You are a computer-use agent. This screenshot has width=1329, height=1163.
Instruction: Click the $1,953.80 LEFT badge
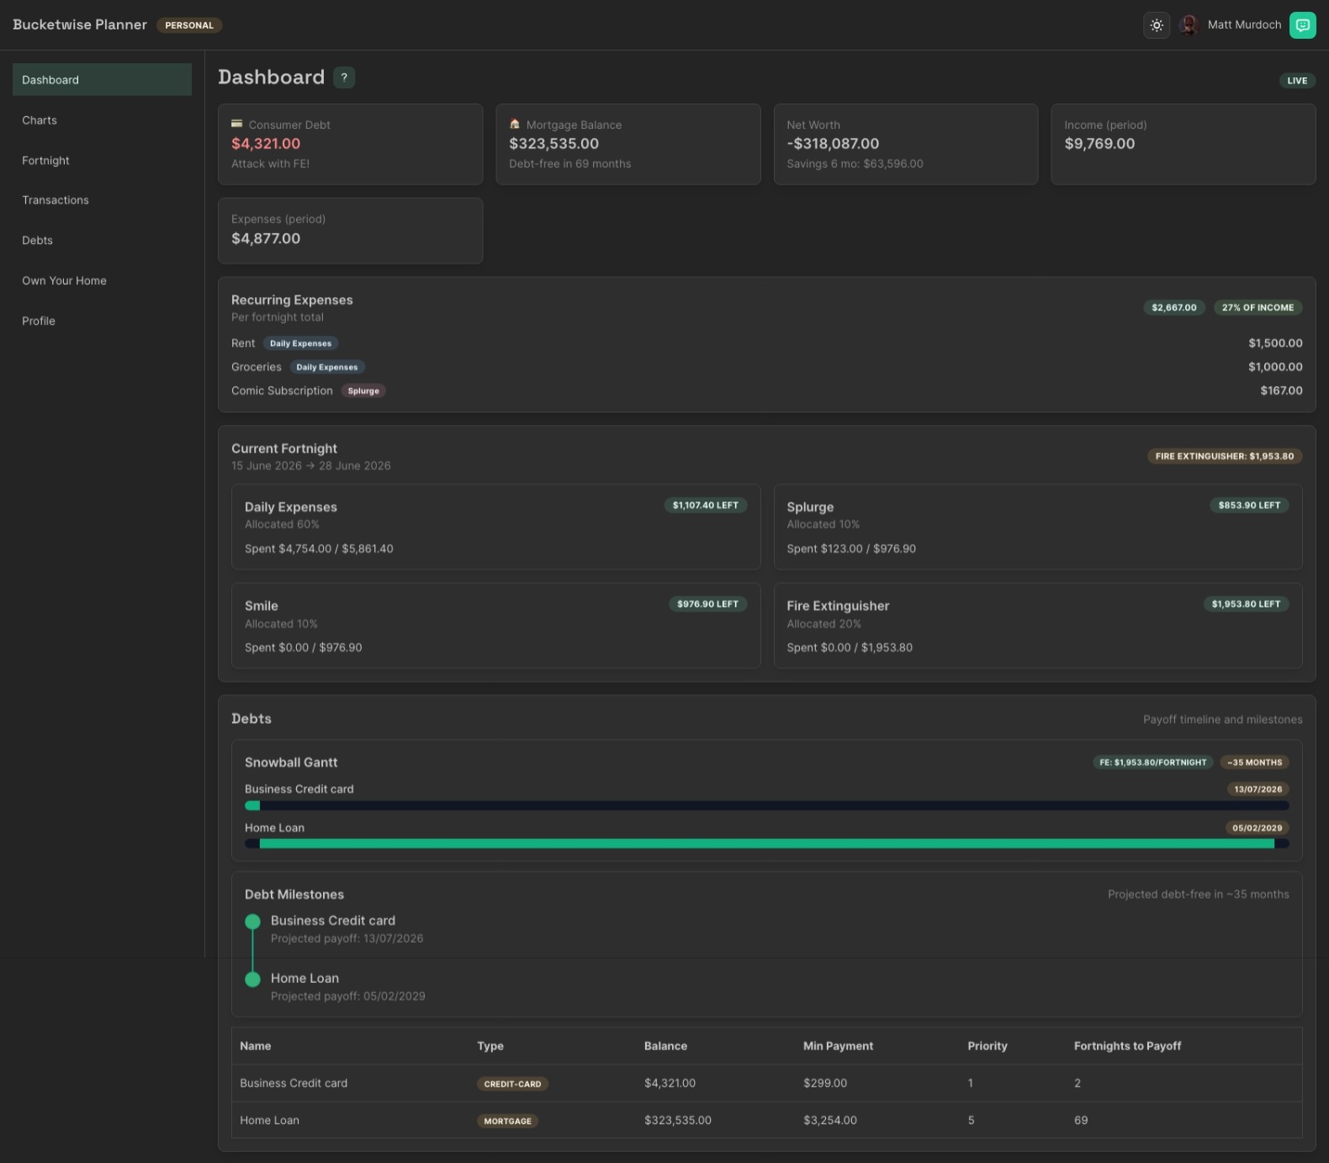(x=1246, y=604)
